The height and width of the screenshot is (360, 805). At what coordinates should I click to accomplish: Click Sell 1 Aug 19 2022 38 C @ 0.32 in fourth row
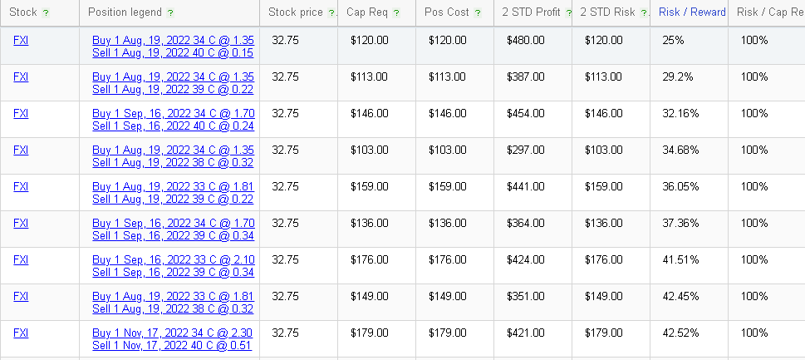click(173, 163)
